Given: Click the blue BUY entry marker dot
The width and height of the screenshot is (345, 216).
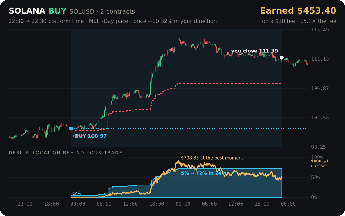Looking at the screenshot, I should [71, 128].
